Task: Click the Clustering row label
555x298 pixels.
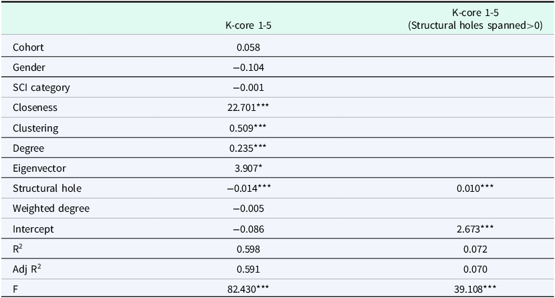Action: [x=36, y=128]
